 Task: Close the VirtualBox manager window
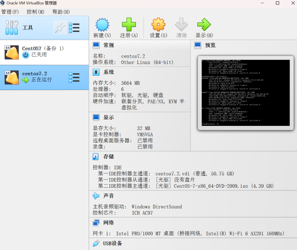(x=293, y=3)
